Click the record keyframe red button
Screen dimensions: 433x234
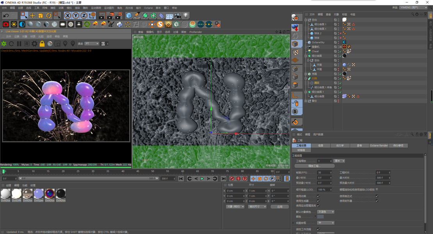tap(232, 179)
